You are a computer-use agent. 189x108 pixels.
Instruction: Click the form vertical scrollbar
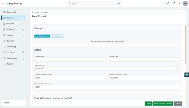[186, 44]
